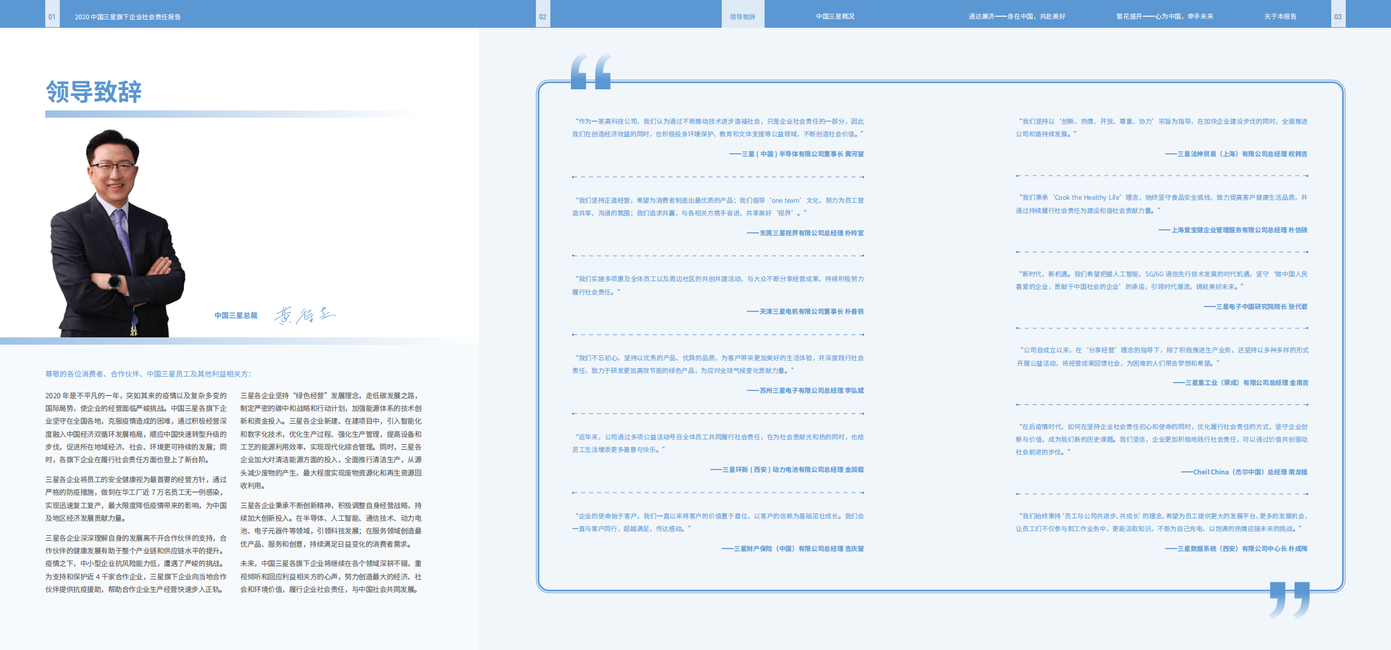Image resolution: width=1391 pixels, height=650 pixels.
Task: Click attribution 三星财产保险（中国）有限公司总经理 吉庆燮
Action: tap(793, 549)
